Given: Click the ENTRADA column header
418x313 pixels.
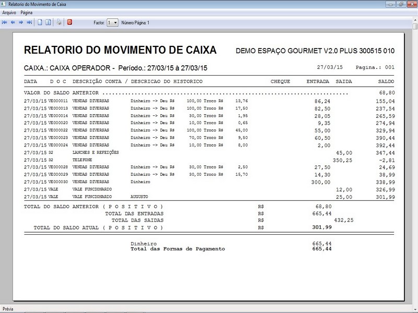Looking at the screenshot, I should pyautogui.click(x=318, y=81).
